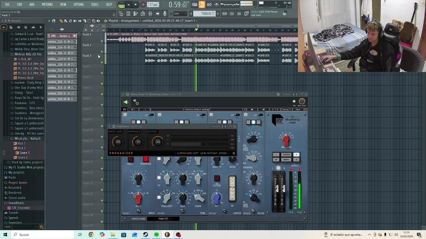This screenshot has width=426, height=239.
Task: Open the PATTERNS menu
Action: coord(47,5)
